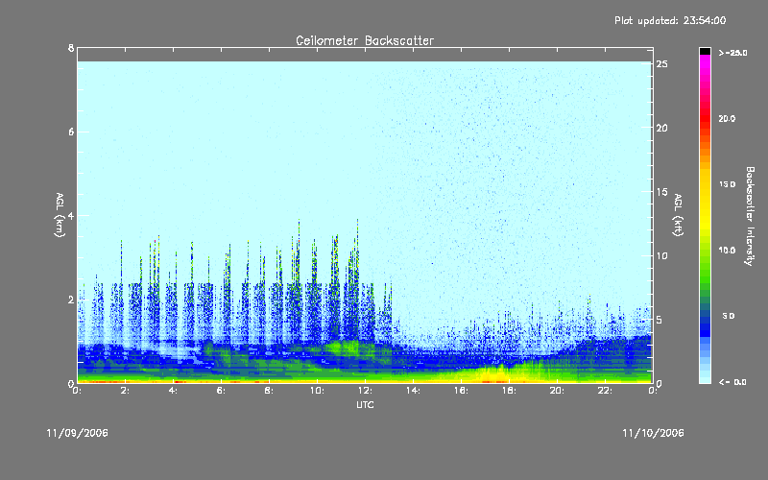Viewport: 768px width, 480px height.
Task: Click the '10.0' colorbar tick label
Action: 727,251
